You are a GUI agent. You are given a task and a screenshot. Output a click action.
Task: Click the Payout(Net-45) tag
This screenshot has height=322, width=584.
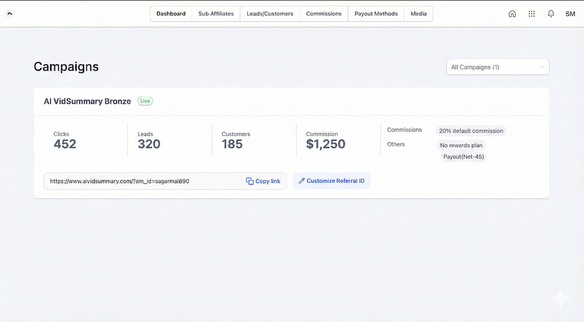(x=464, y=156)
